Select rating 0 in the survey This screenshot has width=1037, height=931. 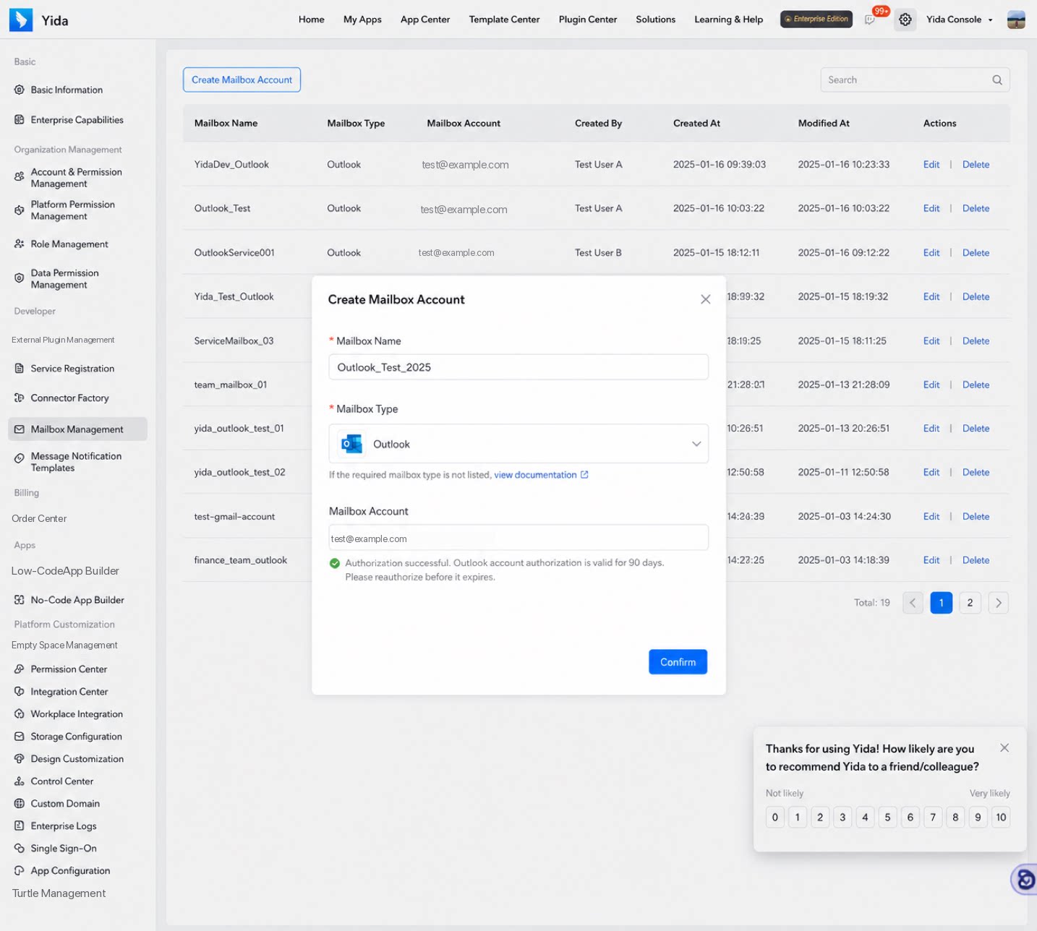pyautogui.click(x=775, y=818)
